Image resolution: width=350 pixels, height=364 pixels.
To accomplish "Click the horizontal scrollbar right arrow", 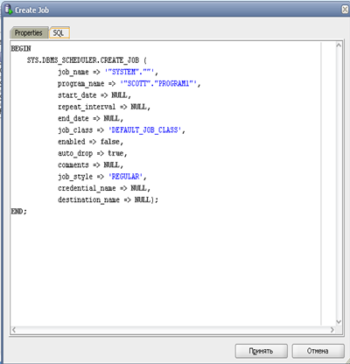I will click(332, 330).
